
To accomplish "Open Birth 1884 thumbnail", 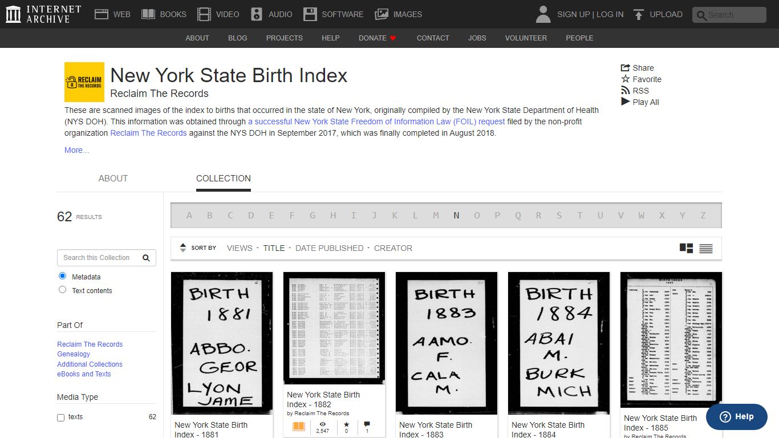I will [559, 343].
